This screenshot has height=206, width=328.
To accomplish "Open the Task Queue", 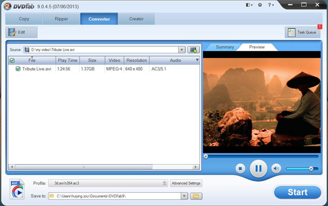I will tap(302, 32).
